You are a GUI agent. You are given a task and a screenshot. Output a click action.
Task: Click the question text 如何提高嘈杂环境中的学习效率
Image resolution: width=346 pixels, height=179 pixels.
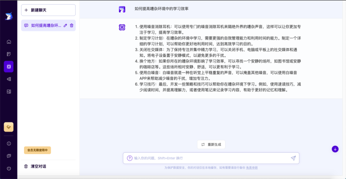coord(161,9)
